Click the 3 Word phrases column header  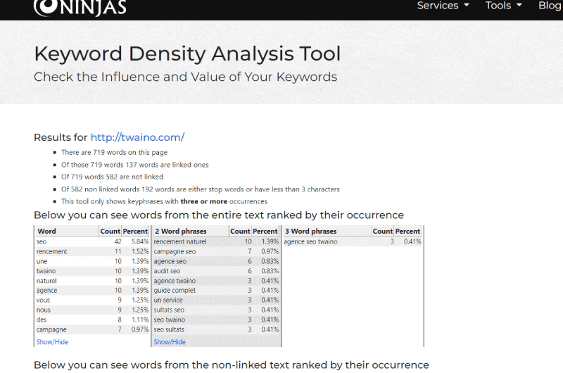click(x=310, y=232)
